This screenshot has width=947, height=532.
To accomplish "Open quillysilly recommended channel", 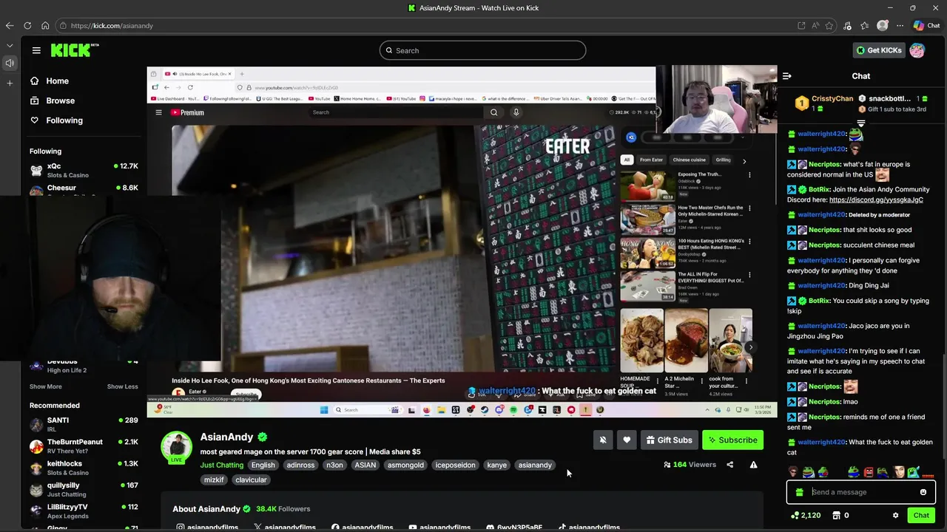I will (x=84, y=489).
